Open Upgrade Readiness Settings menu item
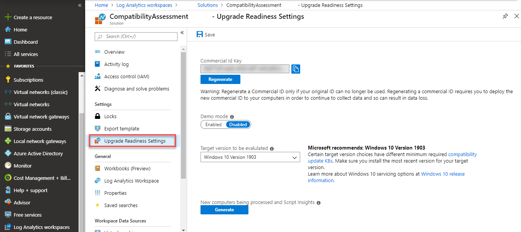 tap(135, 141)
